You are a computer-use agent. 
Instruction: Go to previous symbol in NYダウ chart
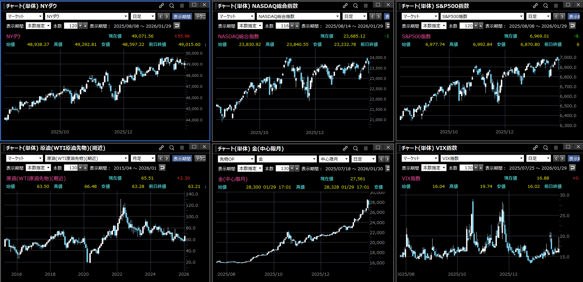pos(161,16)
